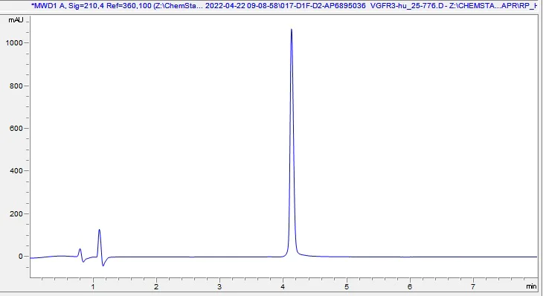Click the 200 y-axis tick label

(16, 213)
